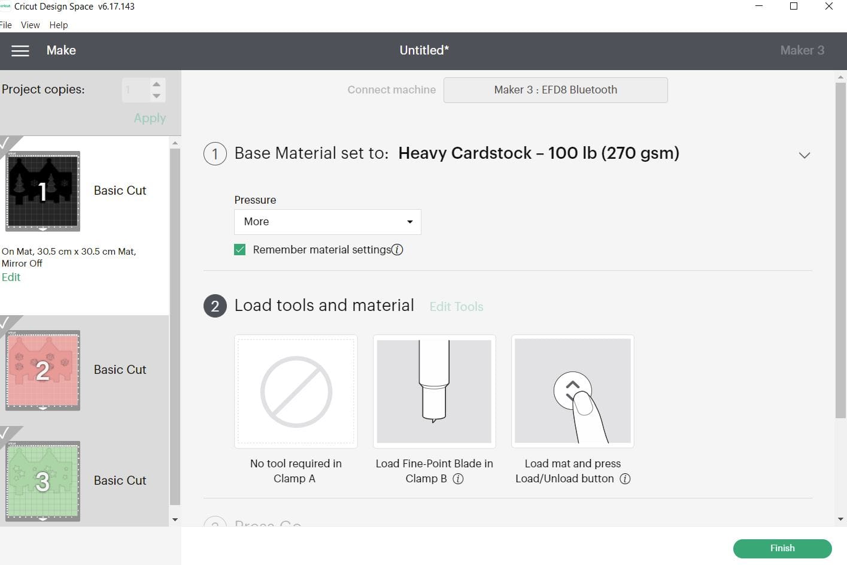This screenshot has height=565, width=847.
Task: Click the Finish button
Action: [x=782, y=548]
